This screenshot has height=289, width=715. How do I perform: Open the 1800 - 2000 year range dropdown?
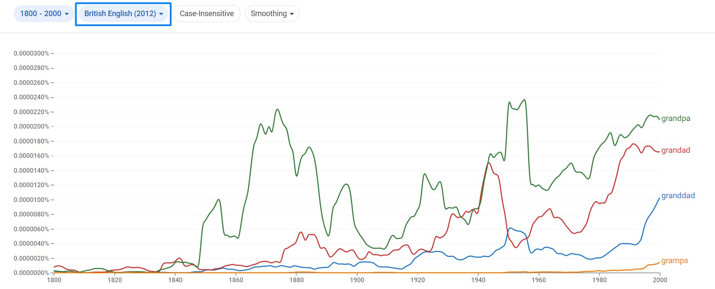click(x=44, y=14)
